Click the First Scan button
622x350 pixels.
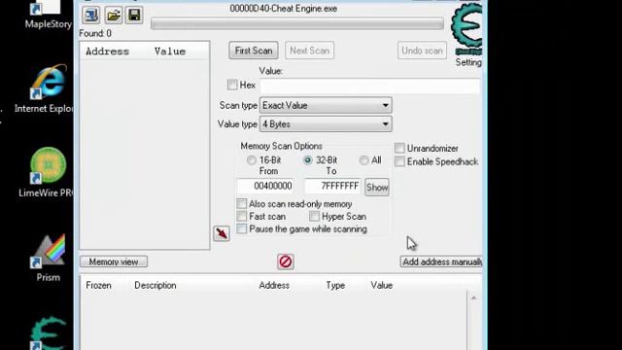254,51
